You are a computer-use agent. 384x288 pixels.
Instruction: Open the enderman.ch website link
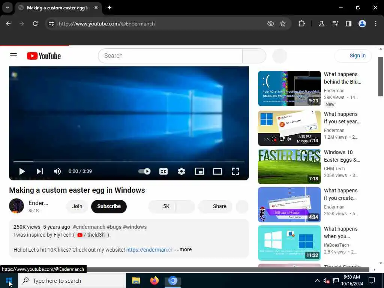point(150,250)
